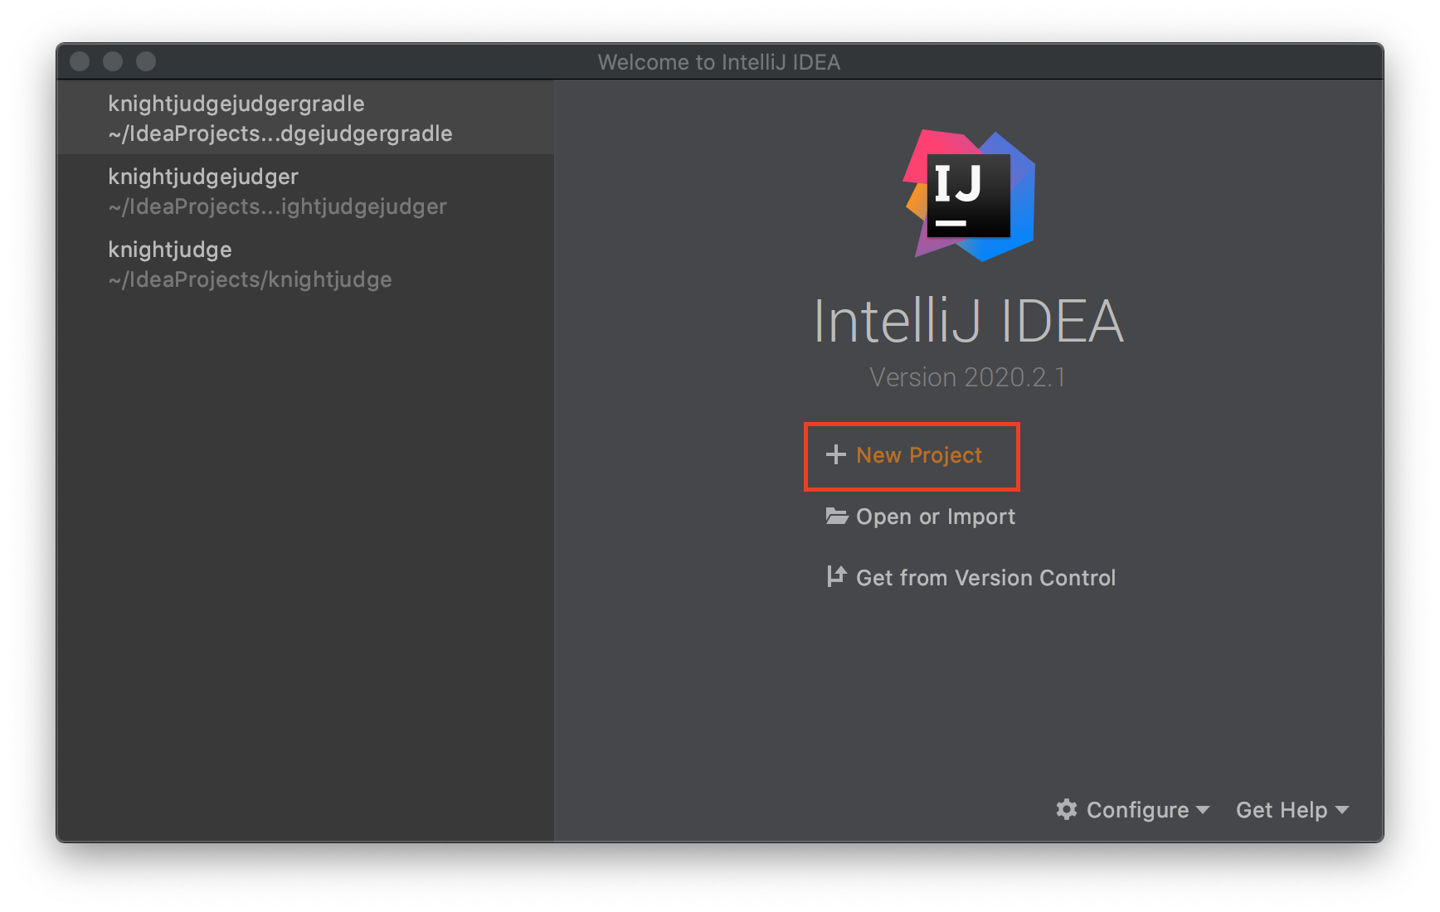The image size is (1440, 912).
Task: Click path ~/IdeaProjects...ightjudgejudger
Action: (x=277, y=207)
